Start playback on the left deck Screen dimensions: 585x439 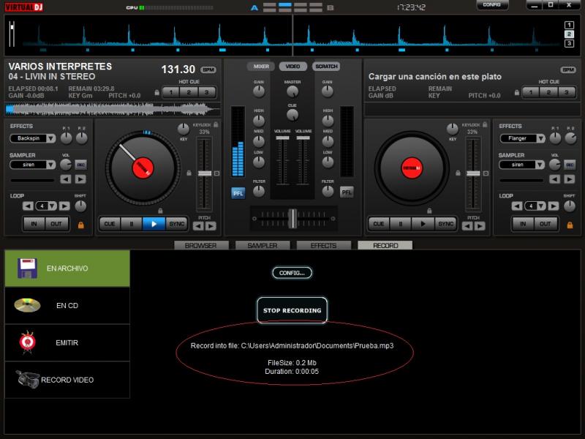tap(154, 224)
